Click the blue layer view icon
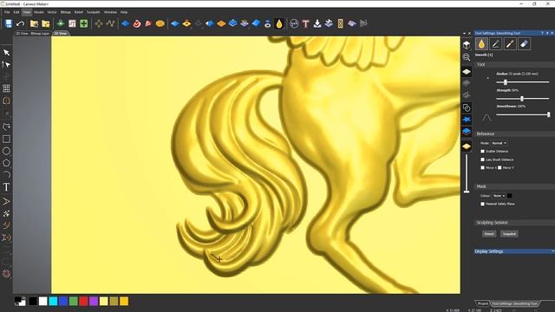 tap(467, 132)
